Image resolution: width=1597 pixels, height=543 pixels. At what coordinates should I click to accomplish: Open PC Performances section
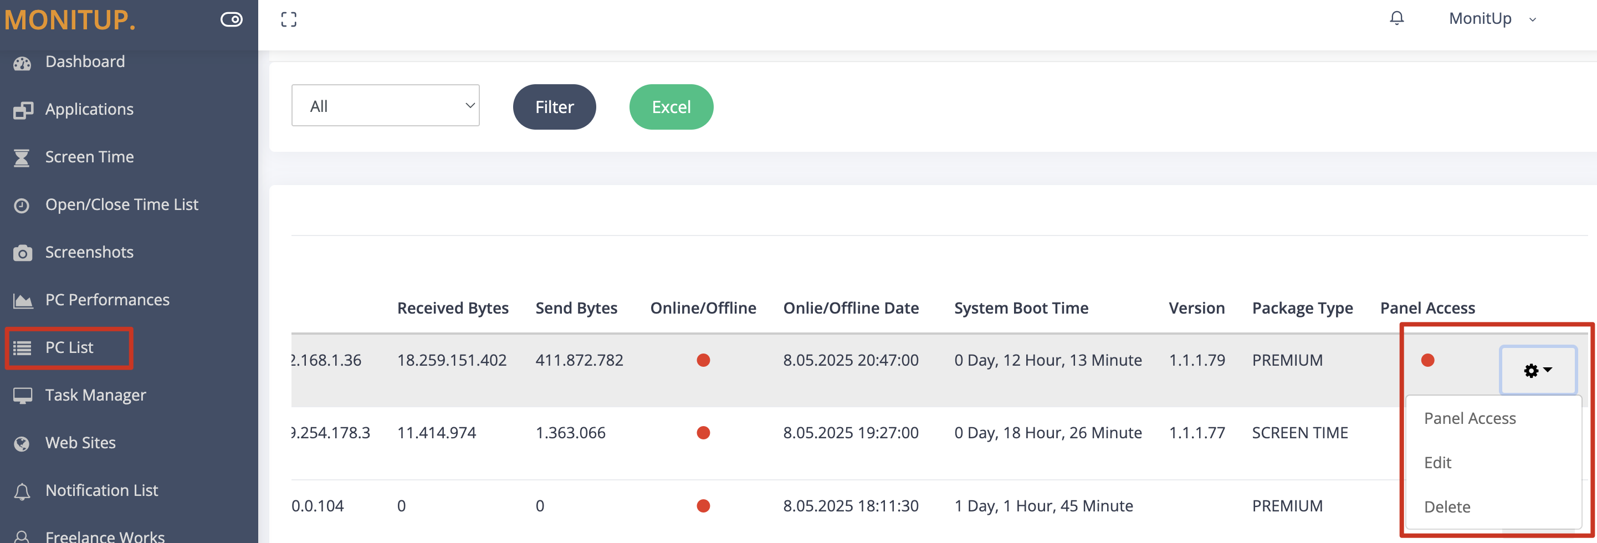[108, 300]
